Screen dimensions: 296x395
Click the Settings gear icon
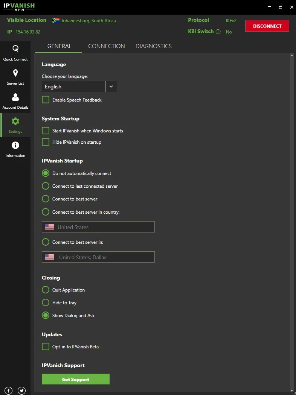pyautogui.click(x=15, y=122)
